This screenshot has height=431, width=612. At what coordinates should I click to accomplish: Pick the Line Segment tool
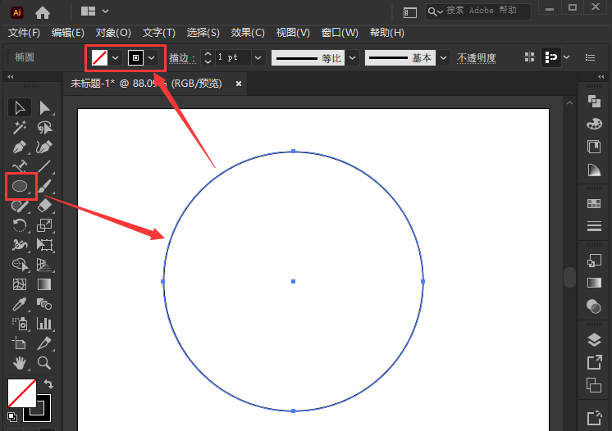click(44, 166)
